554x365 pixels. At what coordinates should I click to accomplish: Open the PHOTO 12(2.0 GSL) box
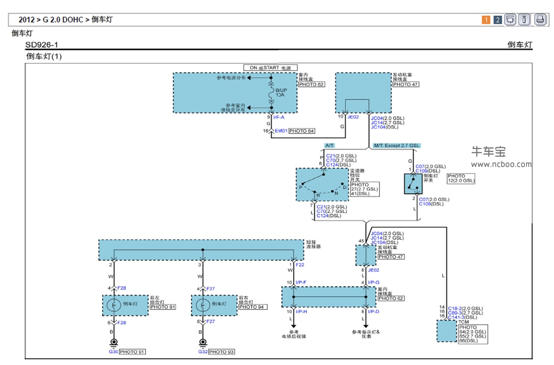tap(461, 178)
